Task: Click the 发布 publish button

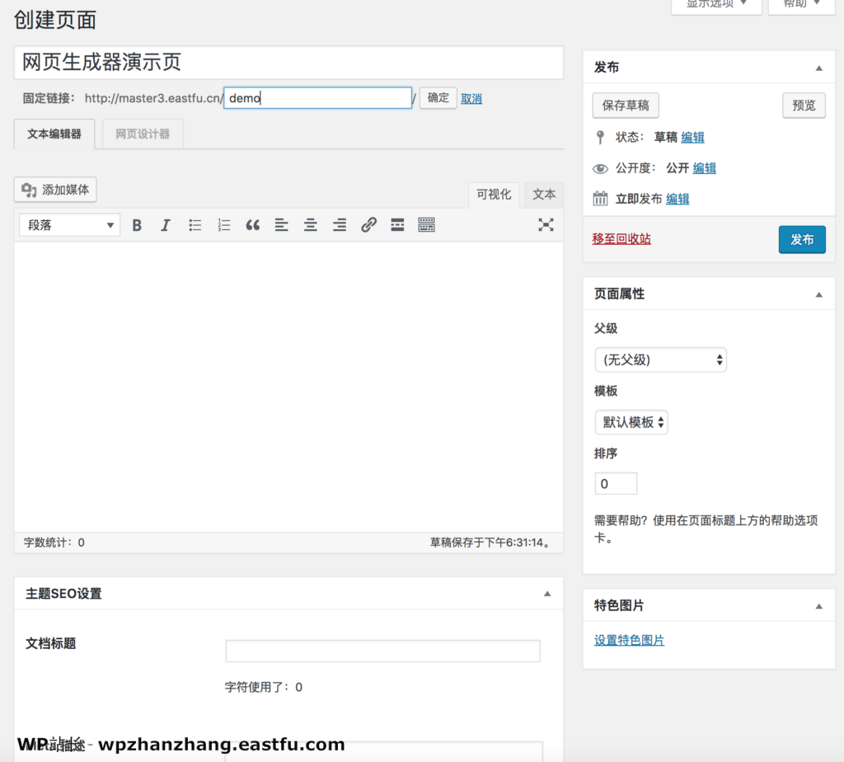Action: [802, 239]
